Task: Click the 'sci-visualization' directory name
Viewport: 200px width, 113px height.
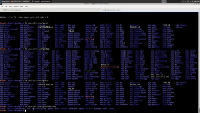Action: click(160, 67)
